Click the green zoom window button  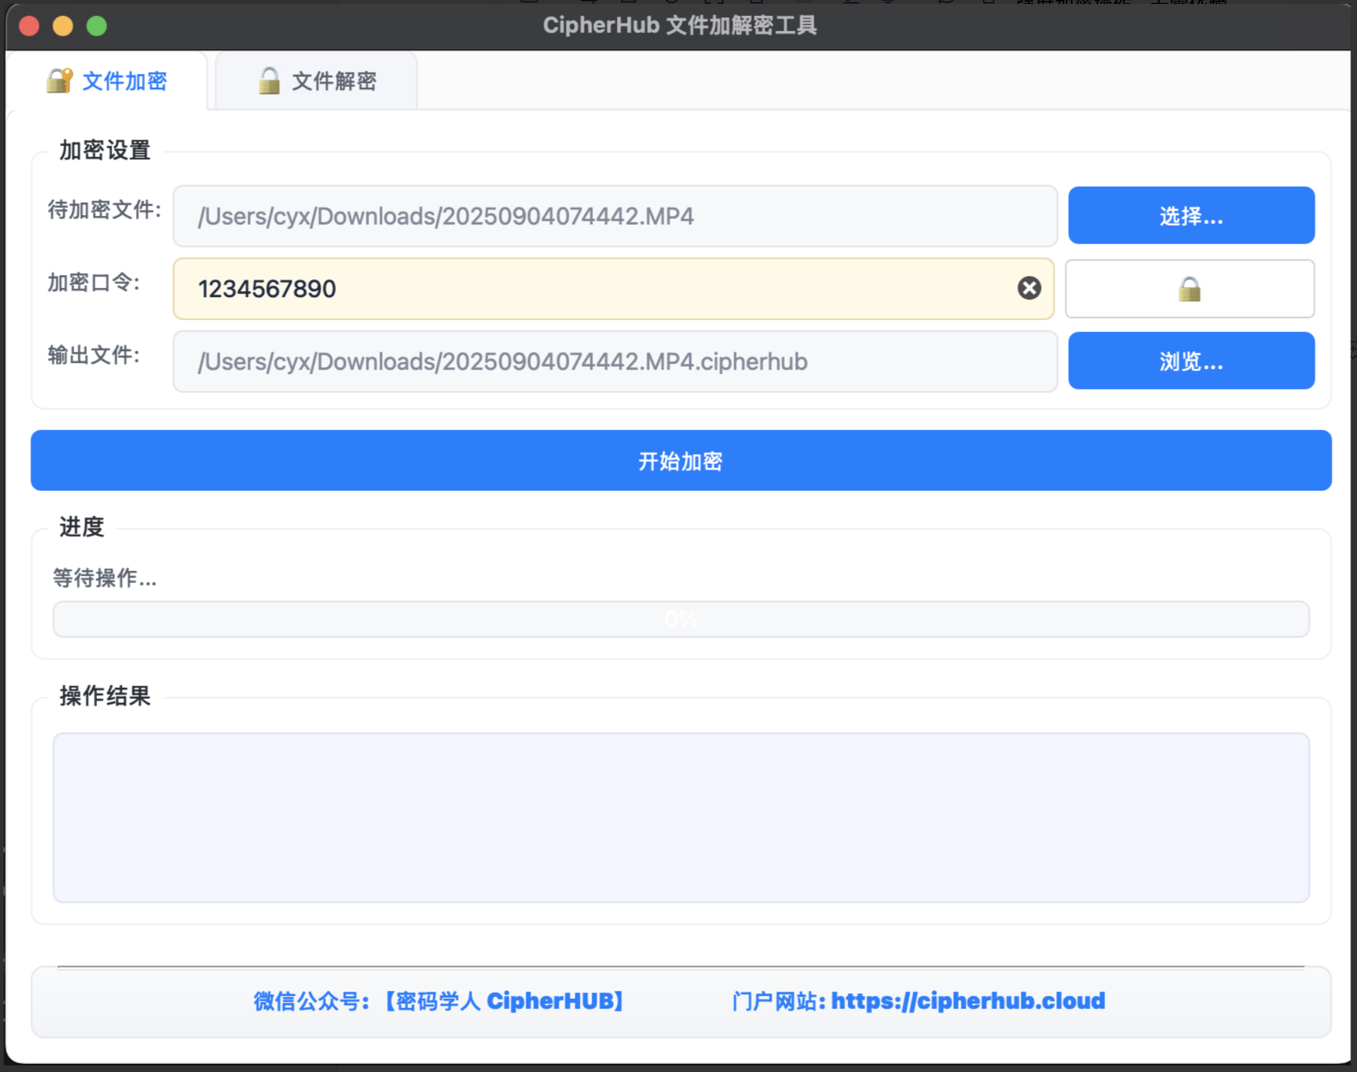[97, 26]
